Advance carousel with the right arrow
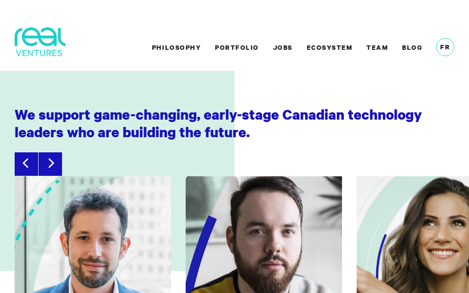 [x=50, y=164]
